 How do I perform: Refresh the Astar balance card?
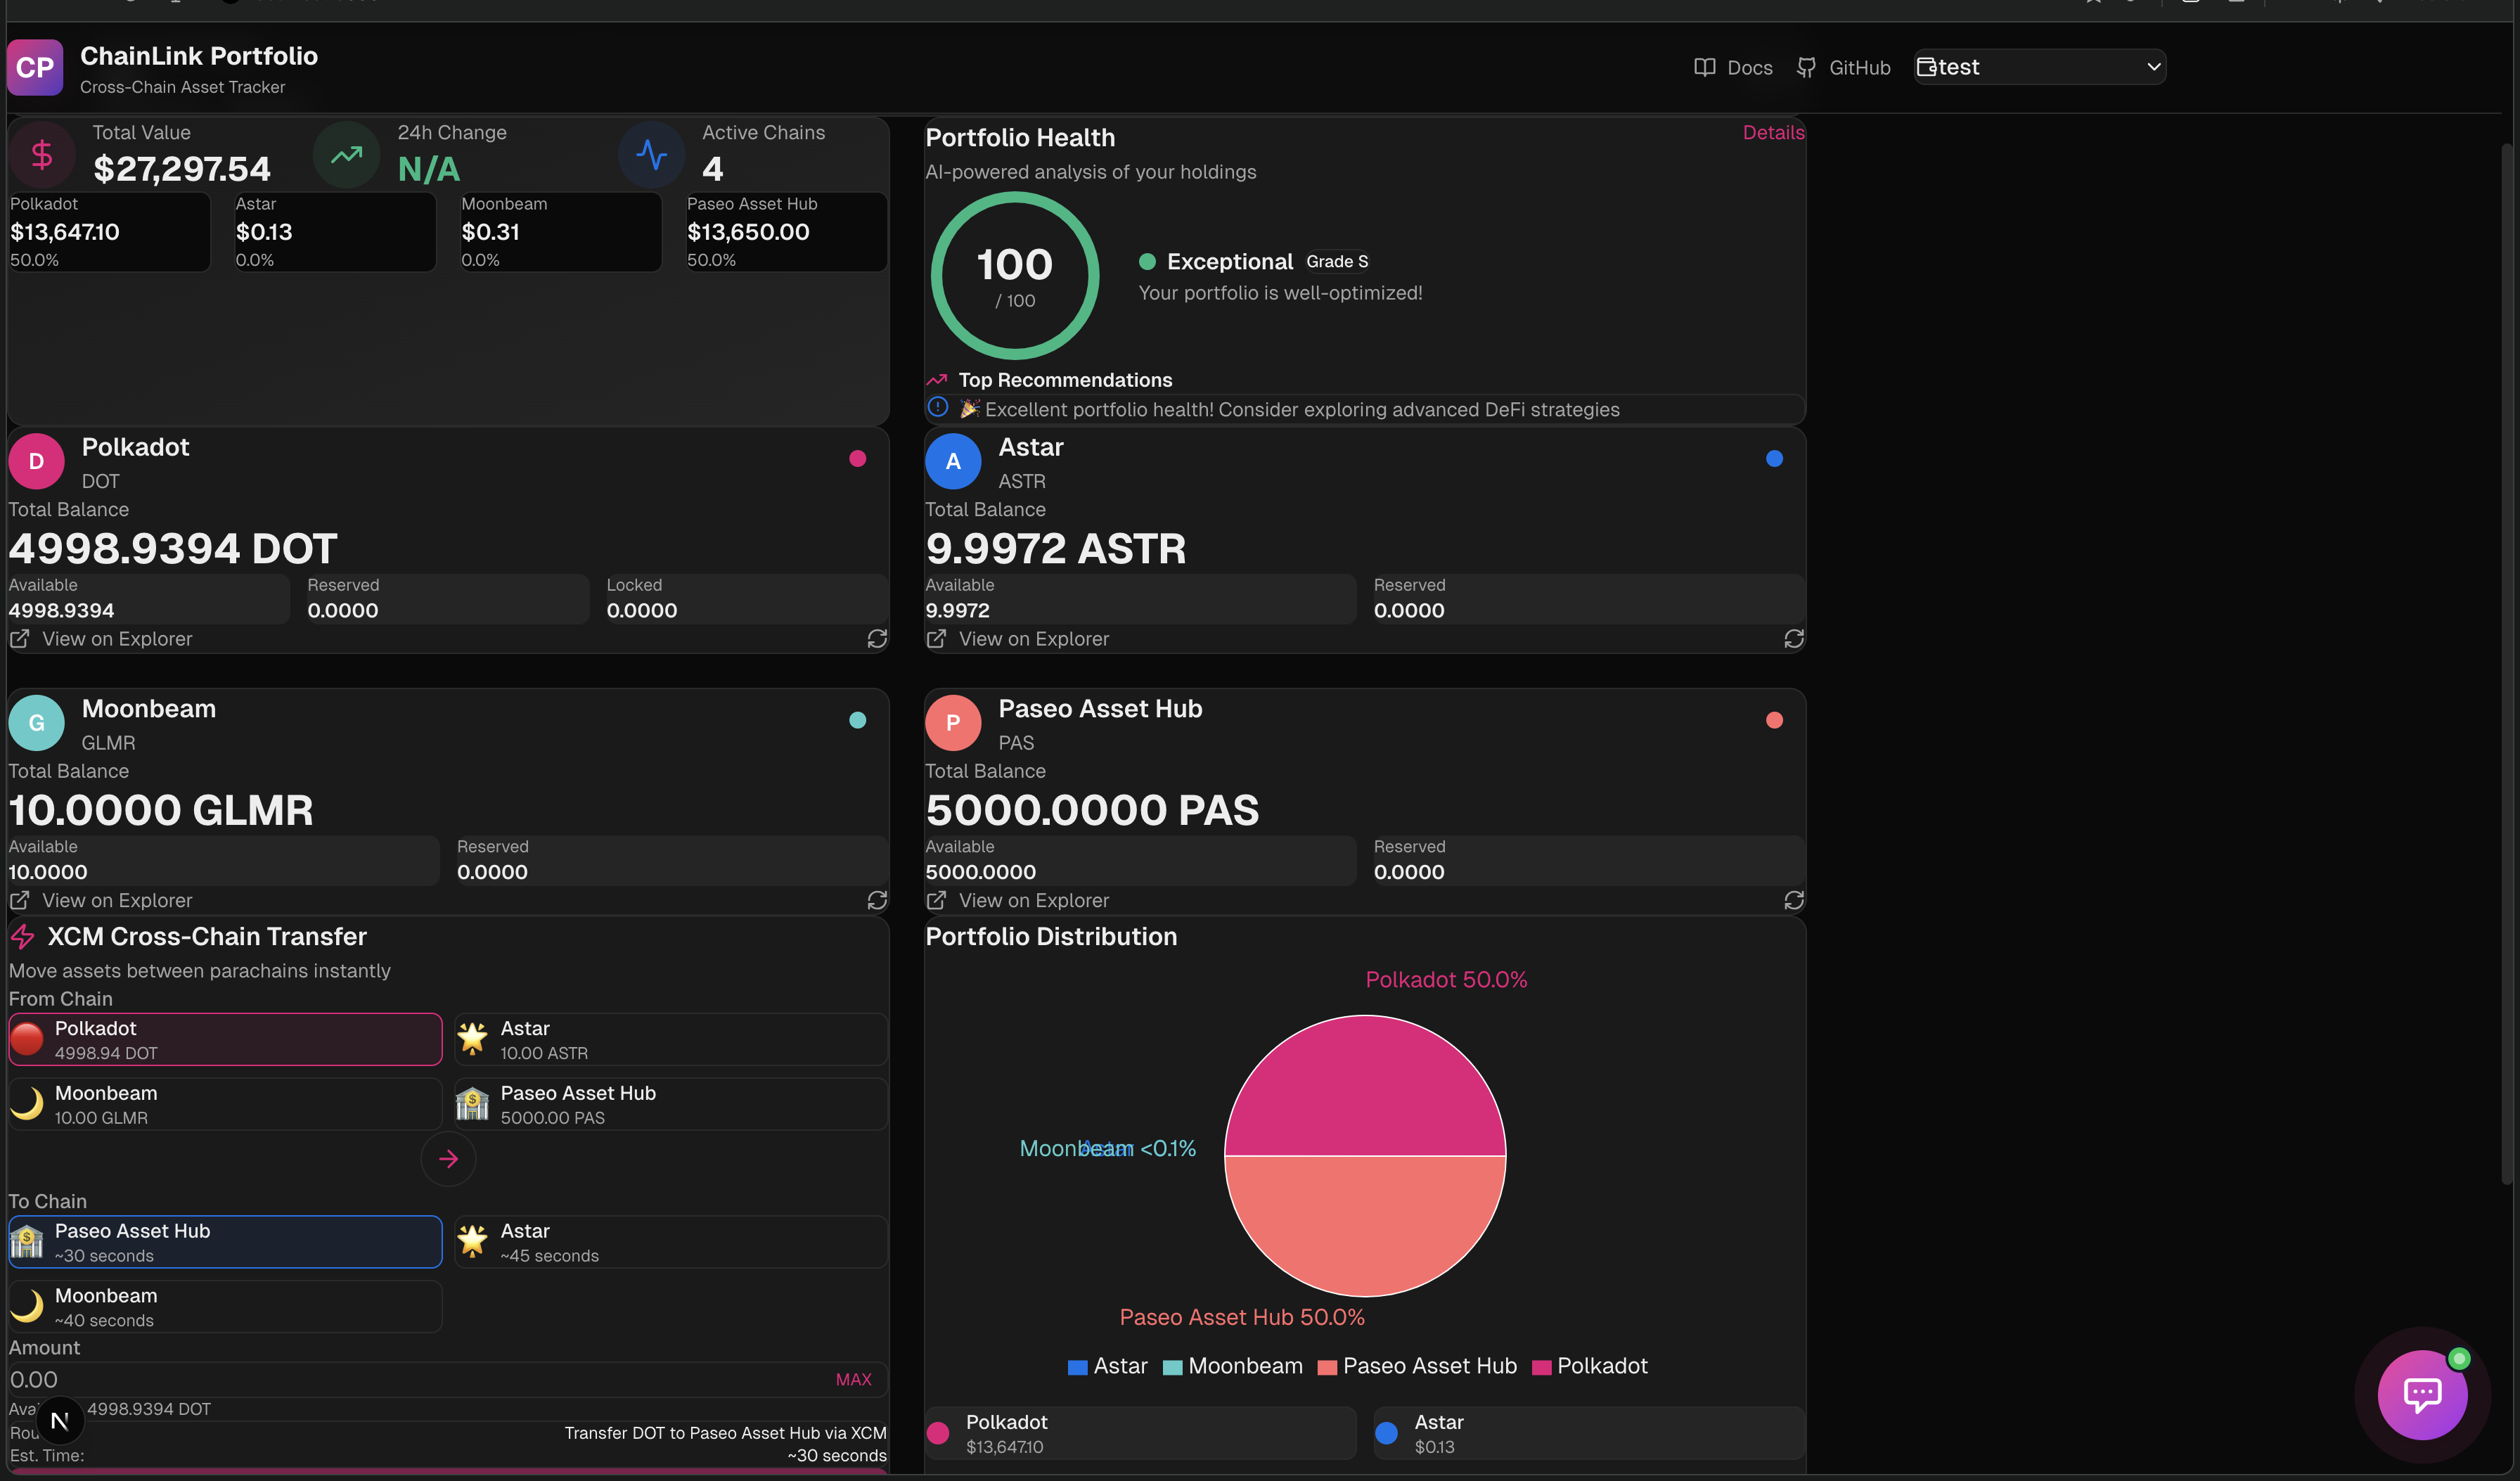pyautogui.click(x=1793, y=639)
